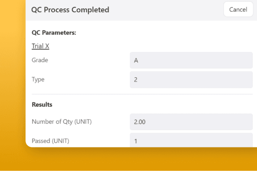The height and width of the screenshot is (171, 257).
Task: Place cursor on the value A in Grade
Action: click(x=136, y=61)
